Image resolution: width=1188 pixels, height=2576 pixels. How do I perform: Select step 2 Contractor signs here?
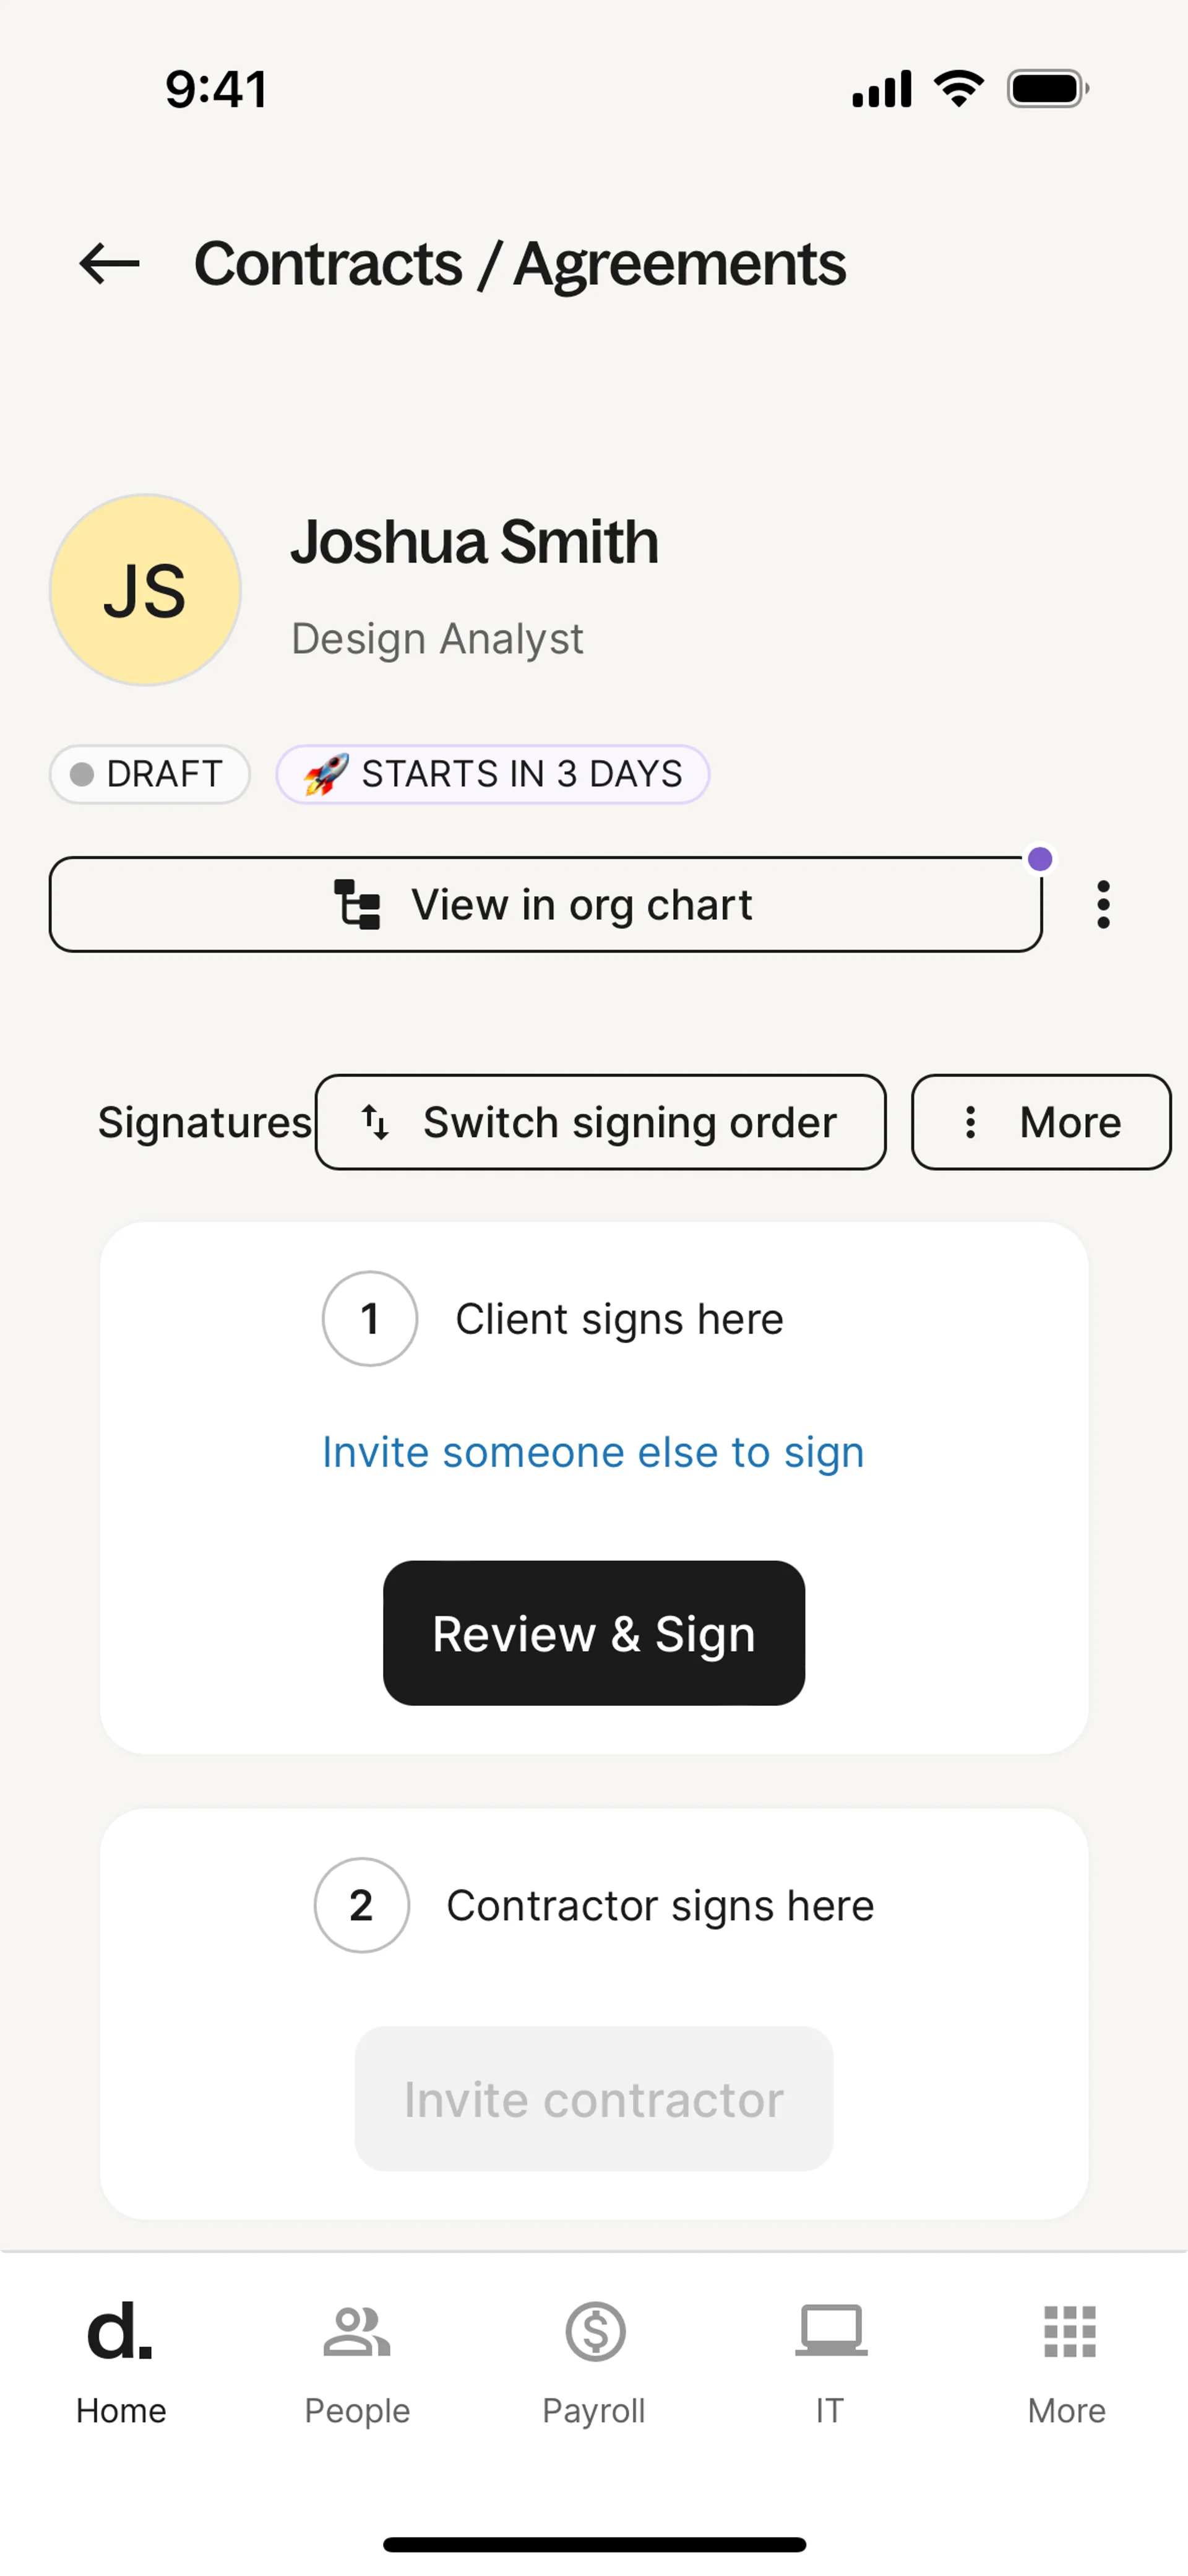click(x=594, y=1905)
